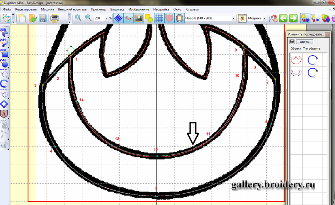Open a design file with folder icon

(x=32, y=18)
